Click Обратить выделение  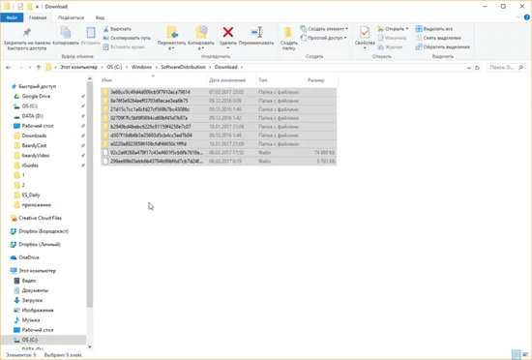point(443,46)
